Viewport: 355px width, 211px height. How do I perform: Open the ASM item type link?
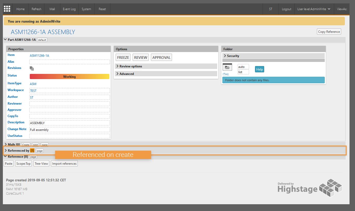click(x=33, y=84)
